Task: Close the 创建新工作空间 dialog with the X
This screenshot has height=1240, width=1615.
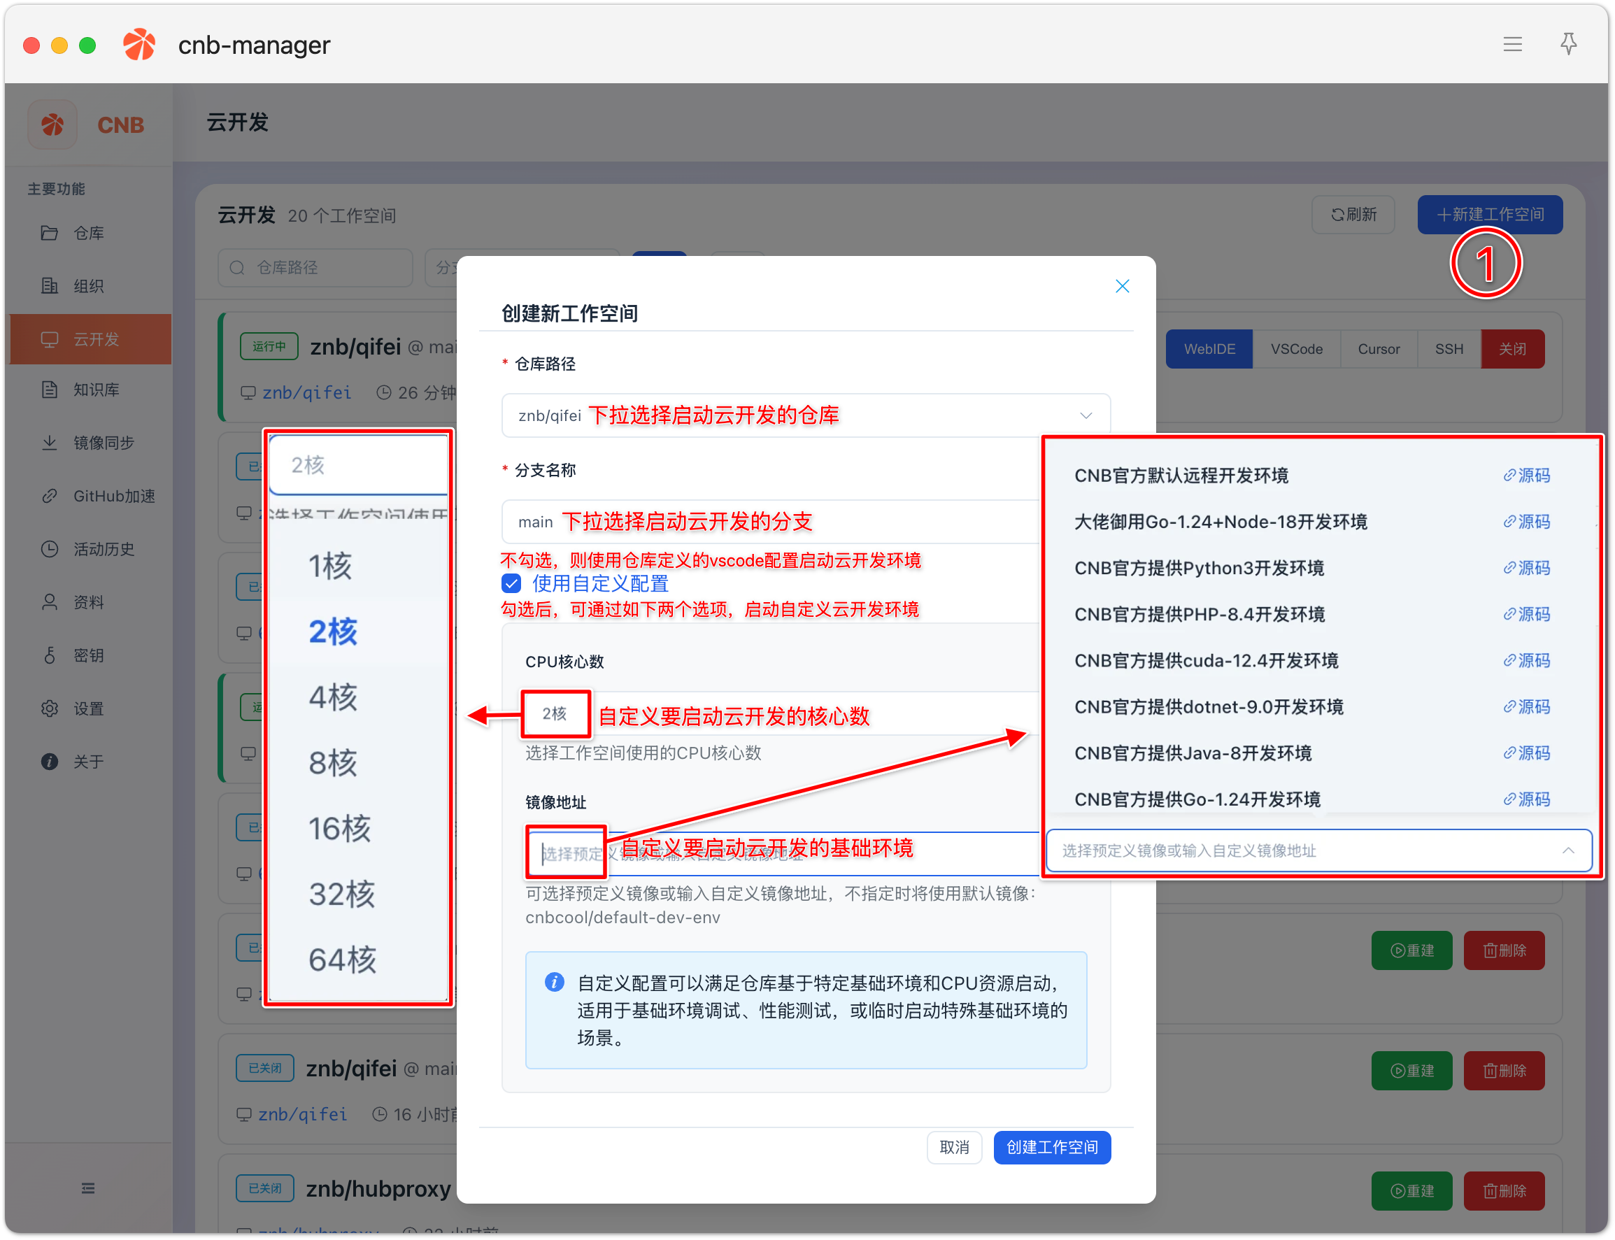Action: [1122, 286]
